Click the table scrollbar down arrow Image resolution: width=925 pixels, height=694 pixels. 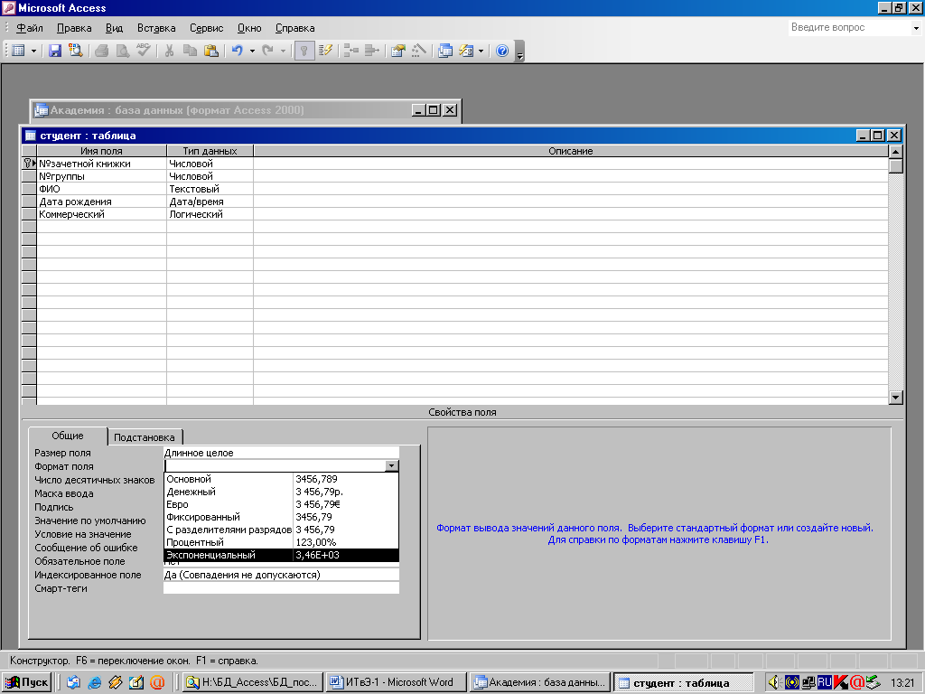coord(895,398)
